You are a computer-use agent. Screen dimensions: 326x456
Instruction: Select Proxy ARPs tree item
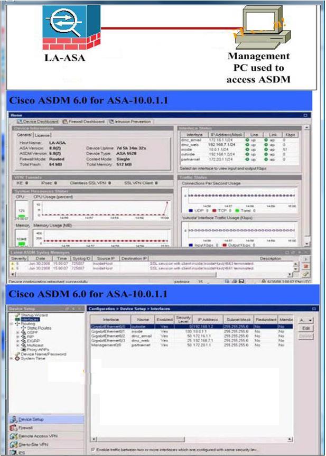point(38,350)
